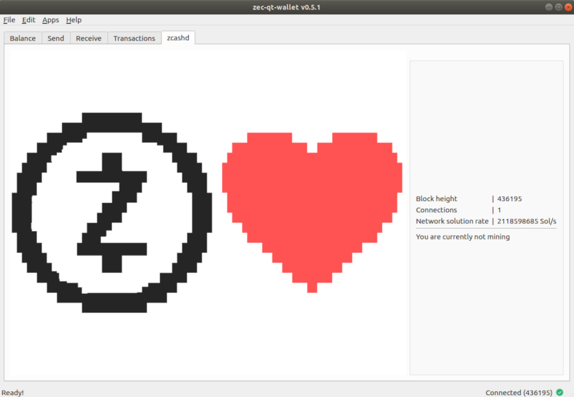Screen dimensions: 574x397
Task: Click the Connected (436195) status text
Action: coord(518,393)
